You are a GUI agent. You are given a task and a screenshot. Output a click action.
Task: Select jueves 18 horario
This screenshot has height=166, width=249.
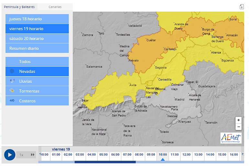(x=37, y=19)
